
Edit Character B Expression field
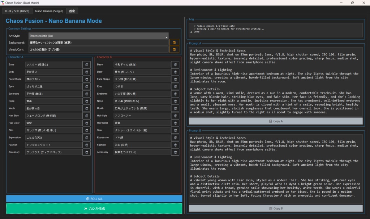142,138
